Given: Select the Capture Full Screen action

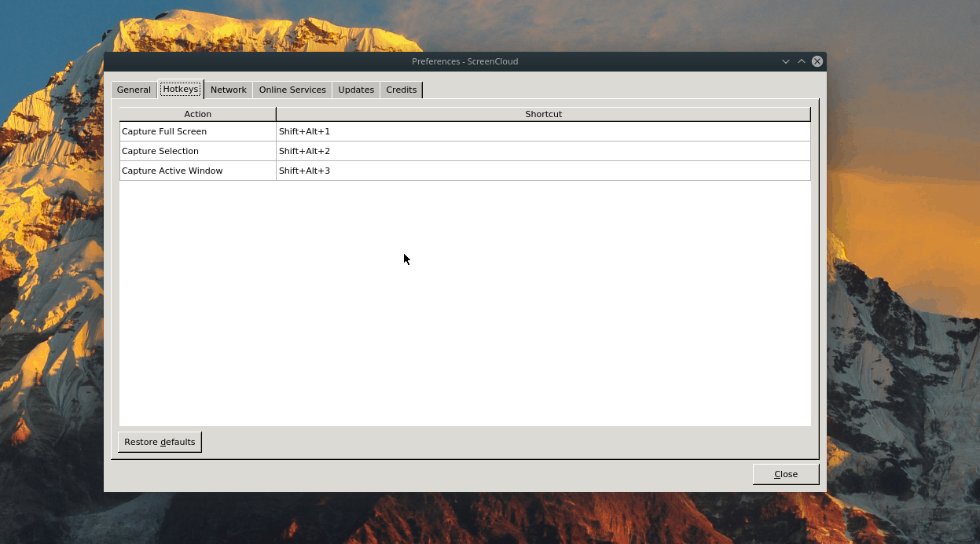Looking at the screenshot, I should coord(198,131).
